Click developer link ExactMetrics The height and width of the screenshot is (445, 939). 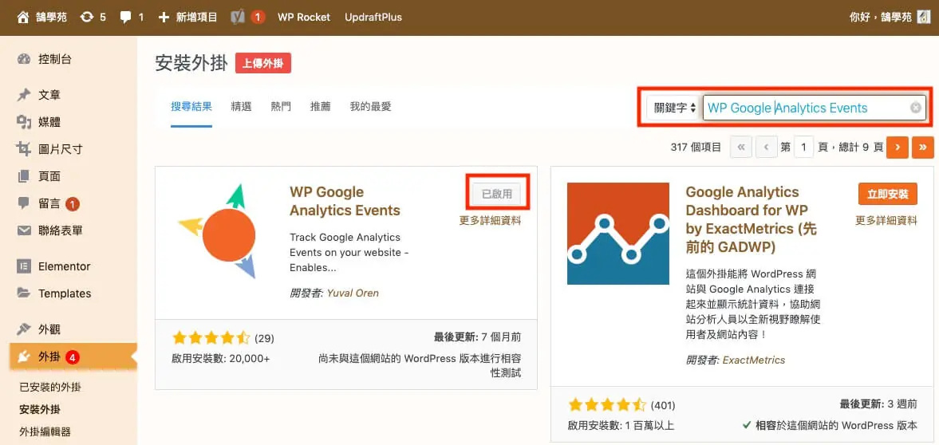tap(754, 360)
